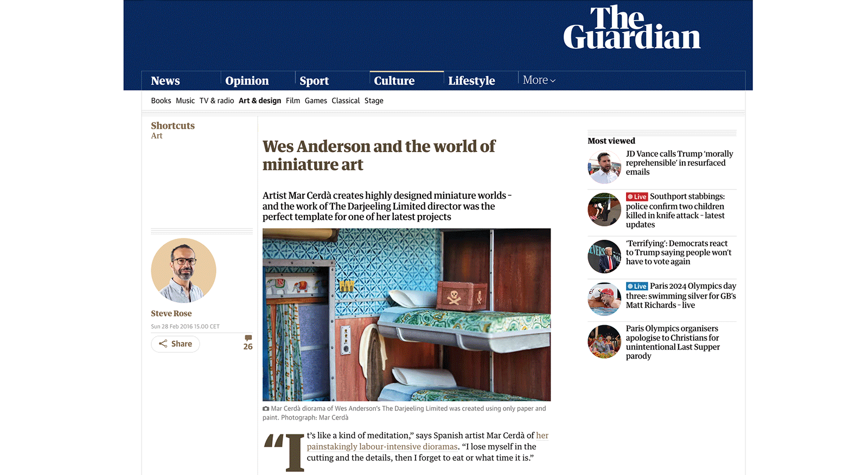Go to the Opinion section
868x475 pixels.
point(247,81)
